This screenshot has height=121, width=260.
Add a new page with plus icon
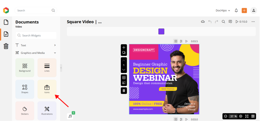click(x=124, y=48)
